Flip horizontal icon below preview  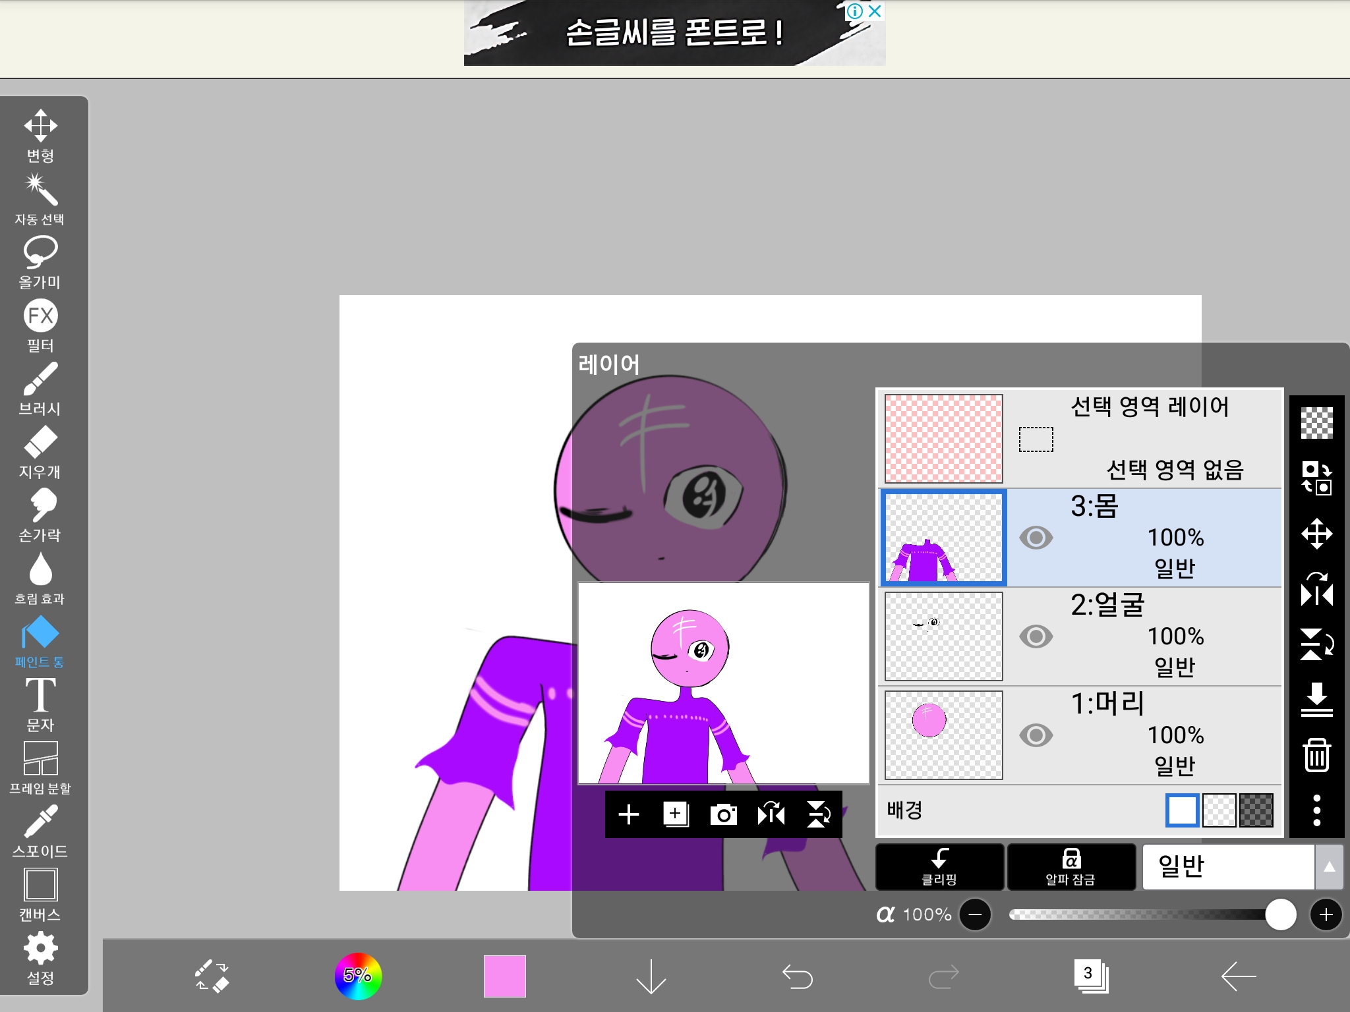coord(771,814)
